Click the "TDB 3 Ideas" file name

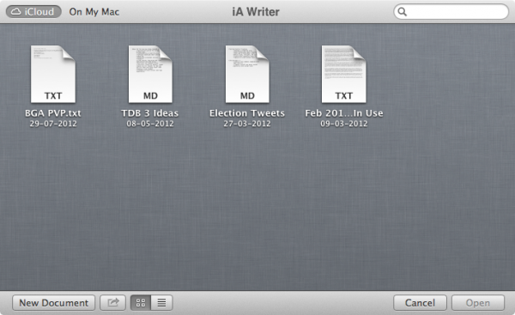tap(149, 113)
